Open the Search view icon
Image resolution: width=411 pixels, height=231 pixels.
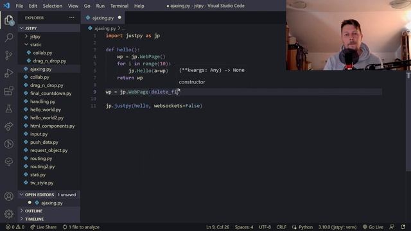(8, 37)
